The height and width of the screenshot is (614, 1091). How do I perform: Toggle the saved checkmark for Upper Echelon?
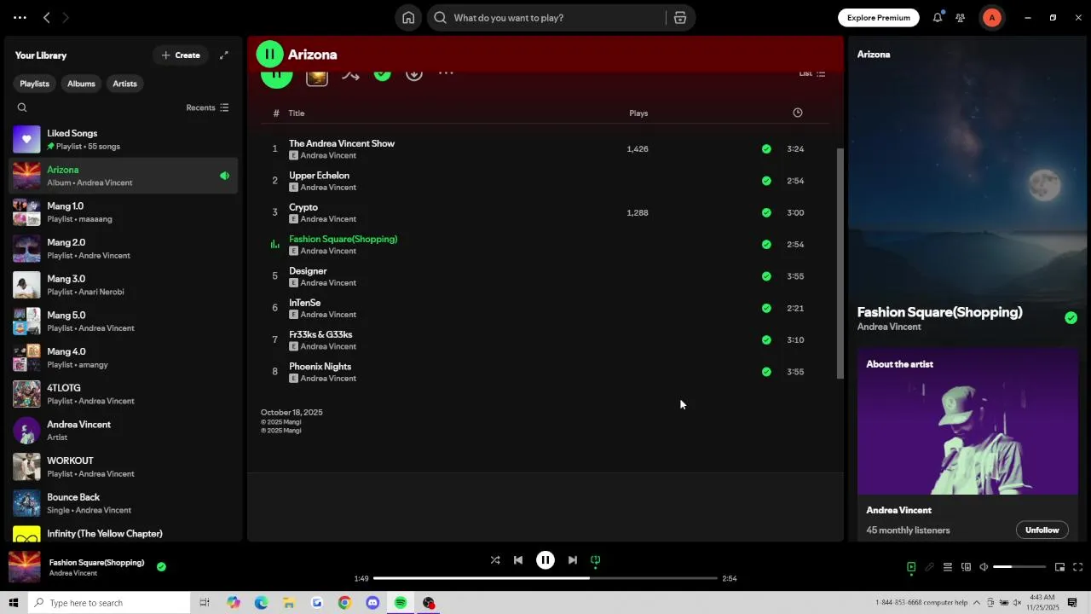766,181
